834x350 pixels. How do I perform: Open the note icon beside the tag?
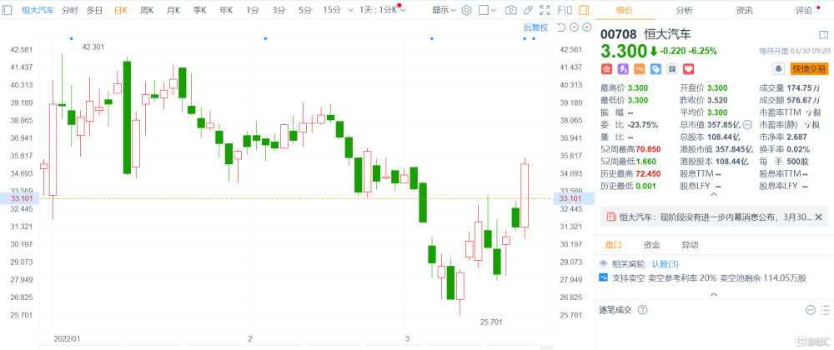point(672,68)
